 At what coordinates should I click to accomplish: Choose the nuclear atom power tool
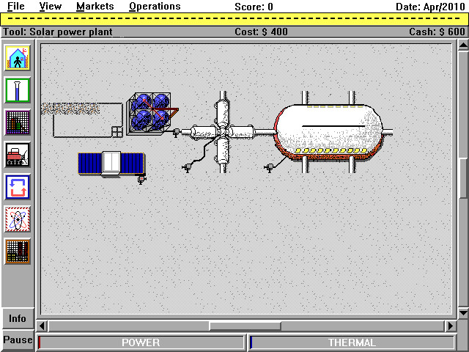click(18, 219)
